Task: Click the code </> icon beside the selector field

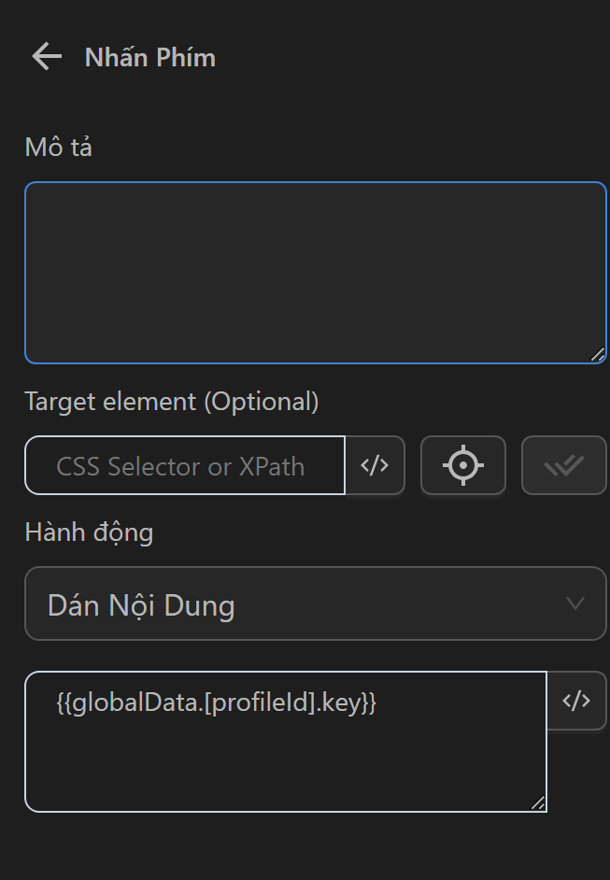Action: [376, 465]
